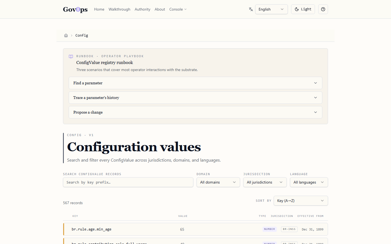
Task: Open the All languages dropdown
Action: point(309,182)
